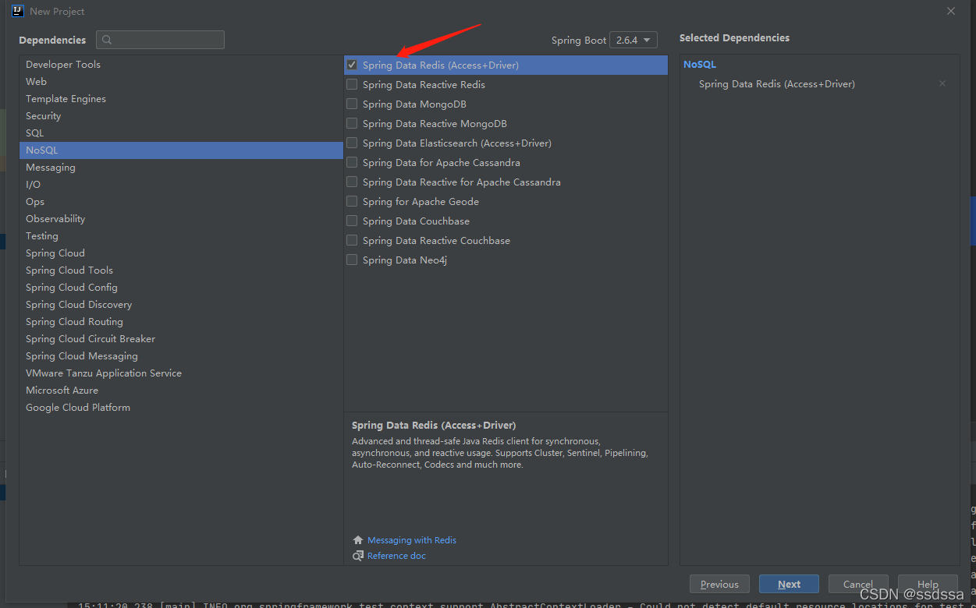Select Spring Cloud Config category
This screenshot has width=976, height=608.
pyautogui.click(x=181, y=288)
